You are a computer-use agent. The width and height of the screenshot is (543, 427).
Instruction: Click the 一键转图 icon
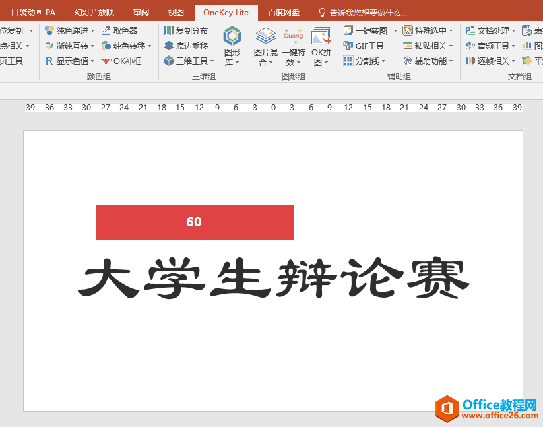(348, 30)
